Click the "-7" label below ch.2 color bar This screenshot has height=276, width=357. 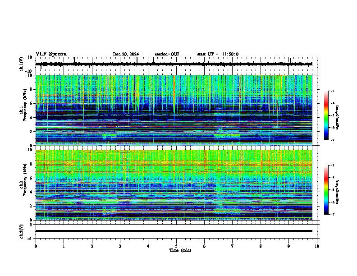click(332, 214)
